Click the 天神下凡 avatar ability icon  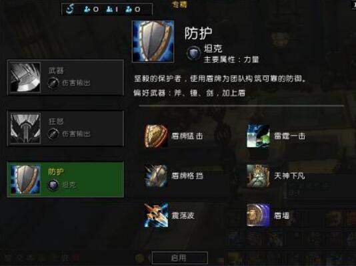point(259,176)
